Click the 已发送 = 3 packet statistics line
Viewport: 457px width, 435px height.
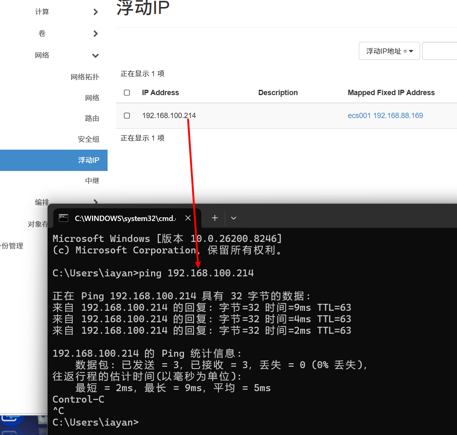coord(220,365)
